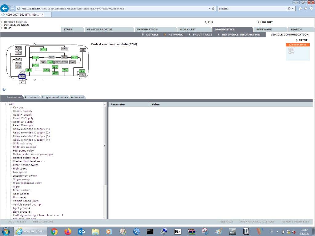
Task: Open the search provider dropdown arrow
Action: [x=293, y=9]
